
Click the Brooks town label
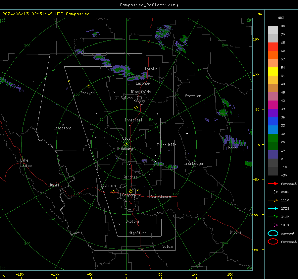pyautogui.click(x=235, y=232)
